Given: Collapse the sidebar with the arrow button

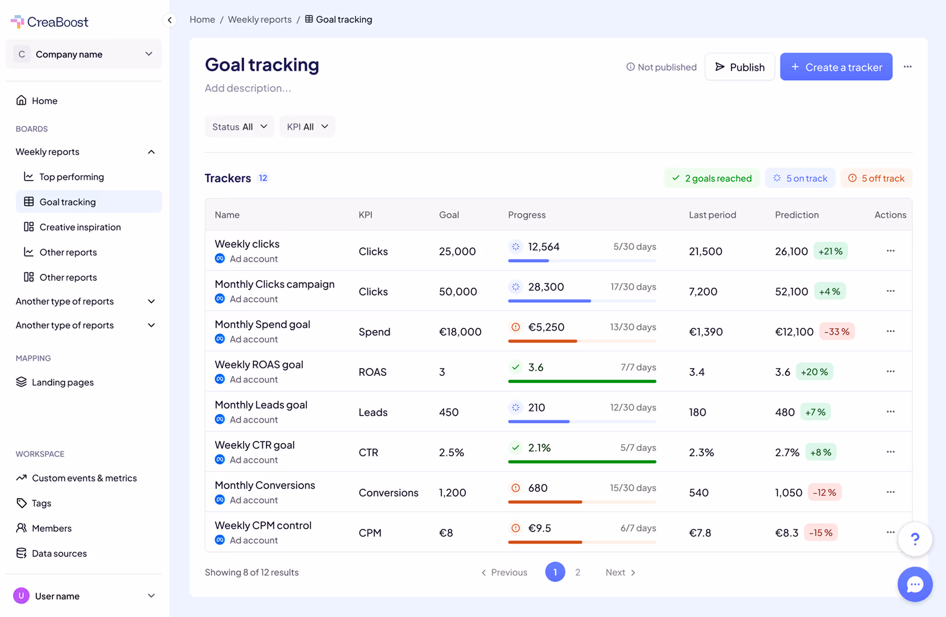Looking at the screenshot, I should coord(170,20).
